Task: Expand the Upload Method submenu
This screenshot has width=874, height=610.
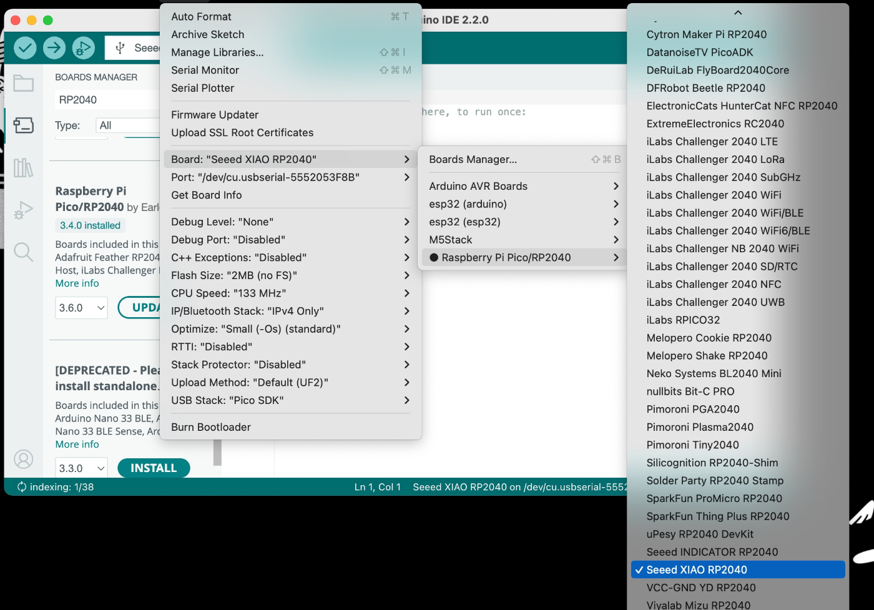Action: tap(290, 382)
